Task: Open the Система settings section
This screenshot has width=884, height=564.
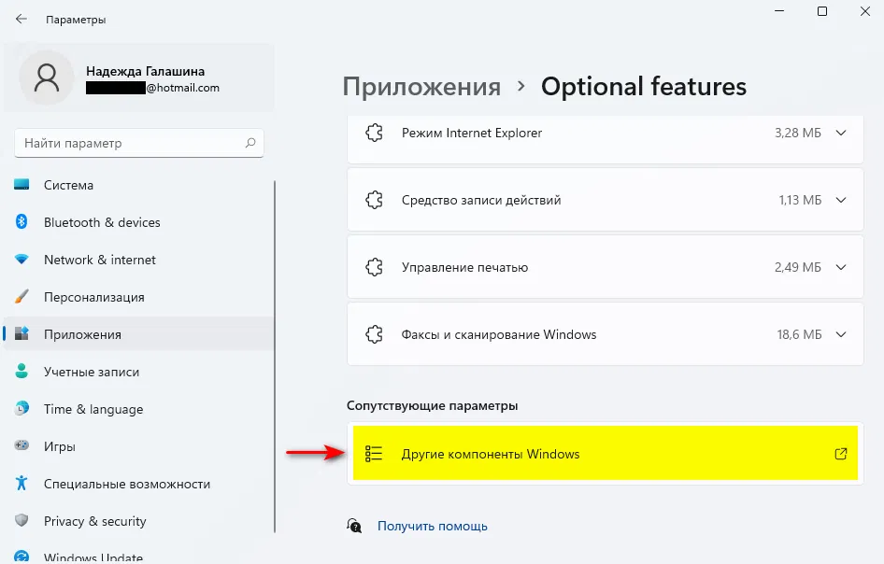Action: (68, 185)
